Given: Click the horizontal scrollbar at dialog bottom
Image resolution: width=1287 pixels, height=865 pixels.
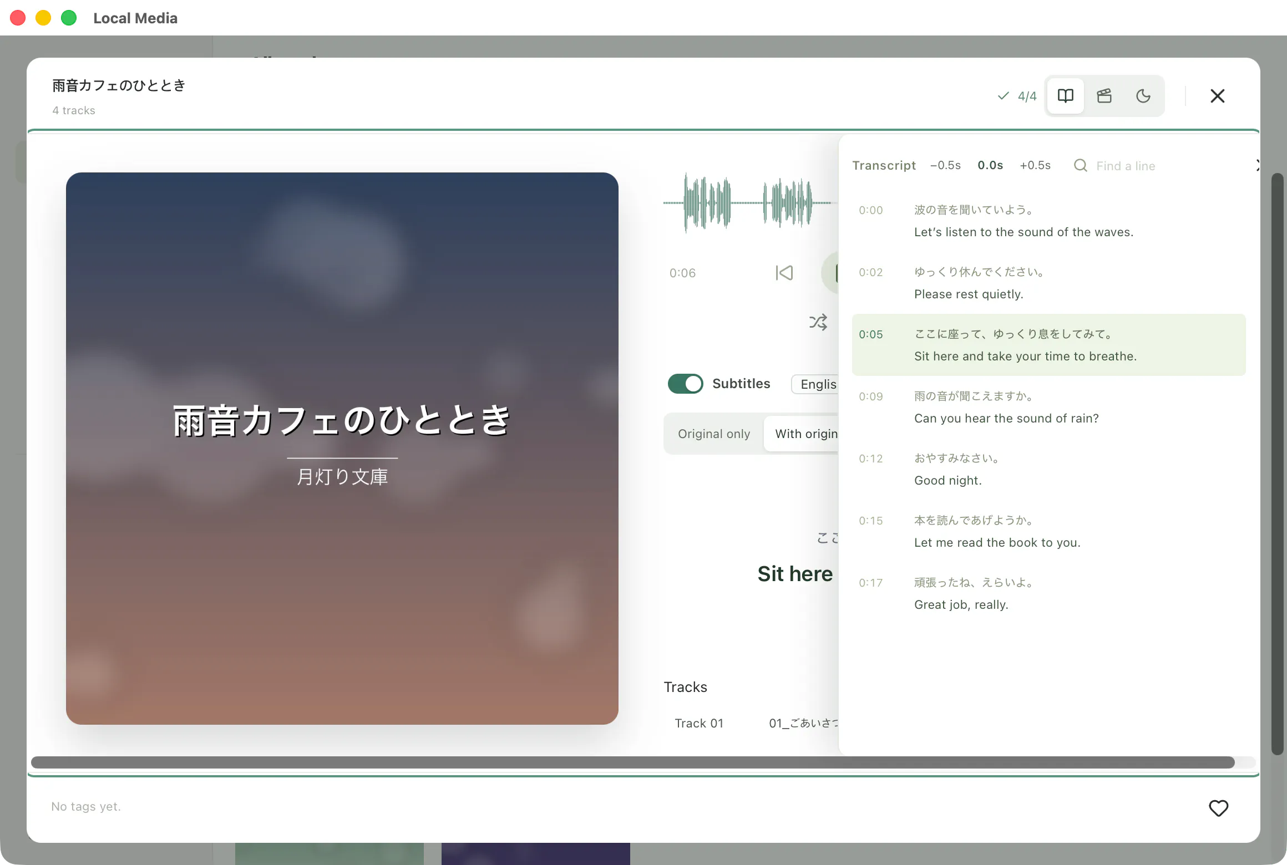Looking at the screenshot, I should click(632, 762).
